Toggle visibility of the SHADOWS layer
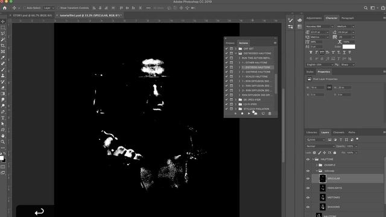Viewport: 386px width, 217px height. click(x=308, y=207)
